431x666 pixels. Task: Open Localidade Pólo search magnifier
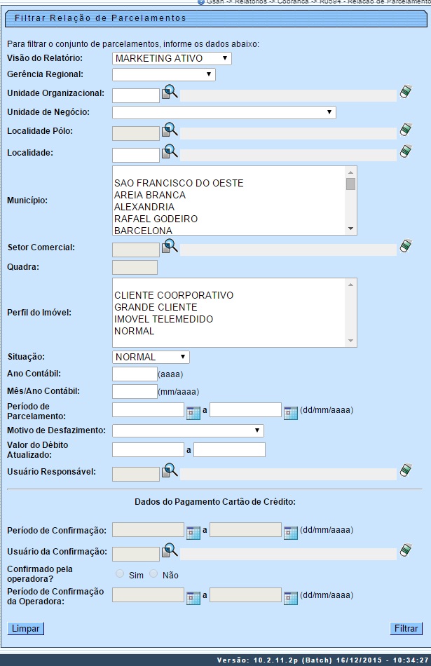tap(170, 130)
